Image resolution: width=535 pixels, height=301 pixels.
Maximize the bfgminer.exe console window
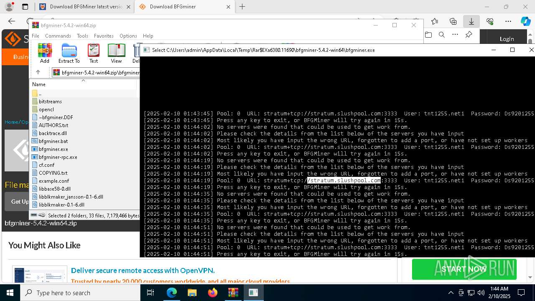[512, 50]
